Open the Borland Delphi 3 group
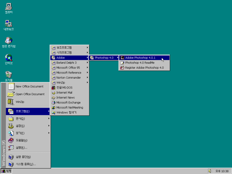The height and width of the screenshot is (174, 232). (70, 63)
